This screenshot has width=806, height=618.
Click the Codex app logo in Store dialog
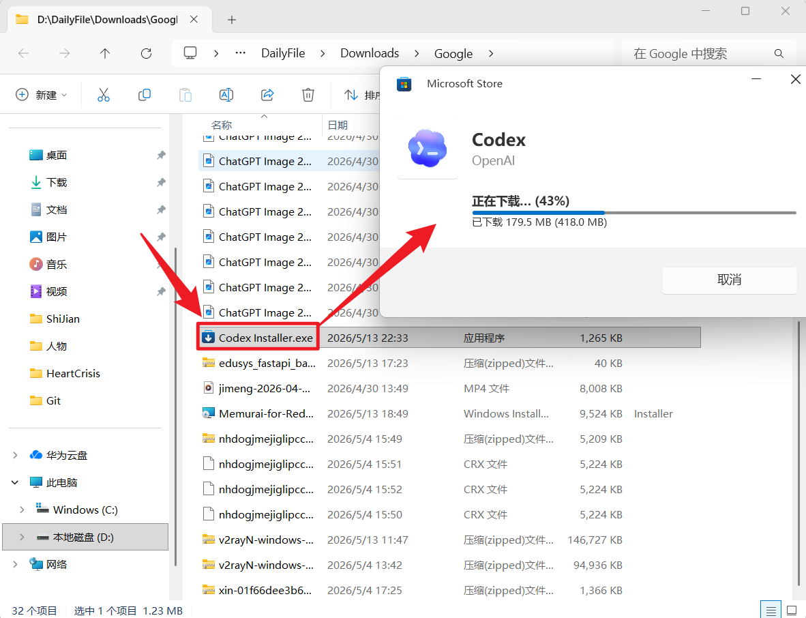point(427,148)
